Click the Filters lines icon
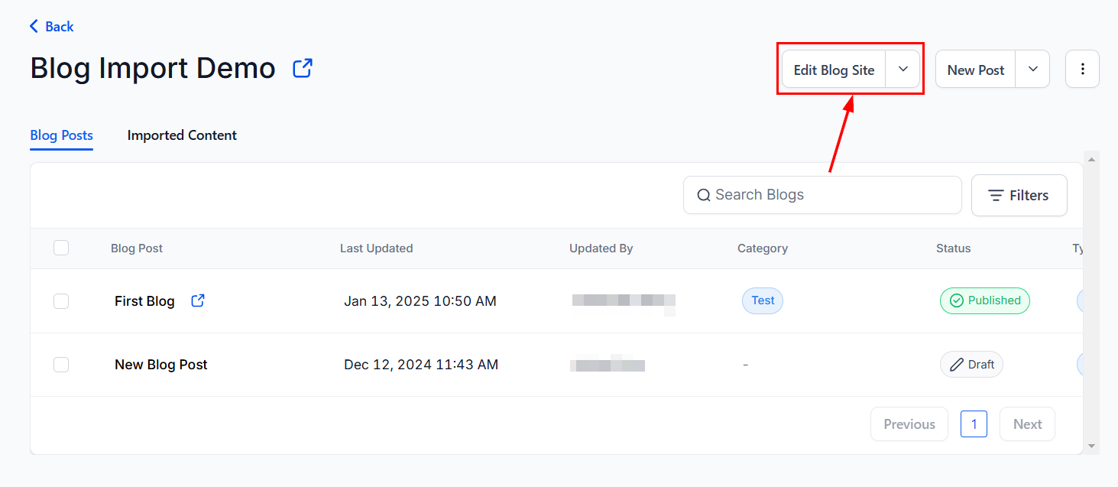Viewport: 1118px width, 487px height. 996,196
